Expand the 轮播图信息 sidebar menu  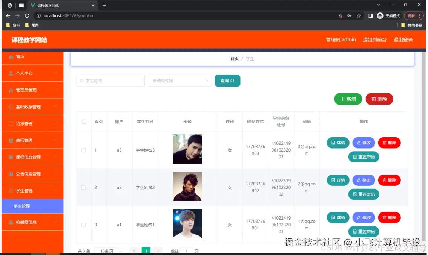(56, 222)
